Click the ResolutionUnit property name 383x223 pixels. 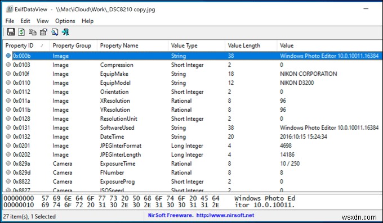point(119,119)
